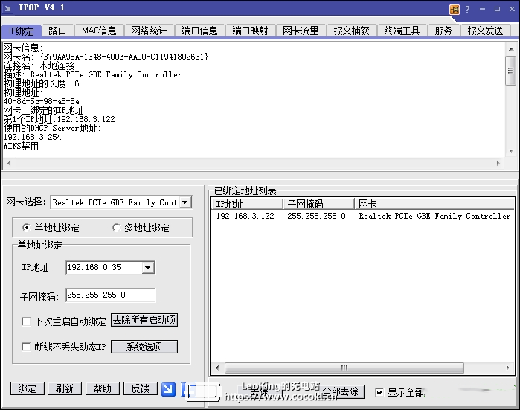Switch to the 路由 tab

coord(57,31)
